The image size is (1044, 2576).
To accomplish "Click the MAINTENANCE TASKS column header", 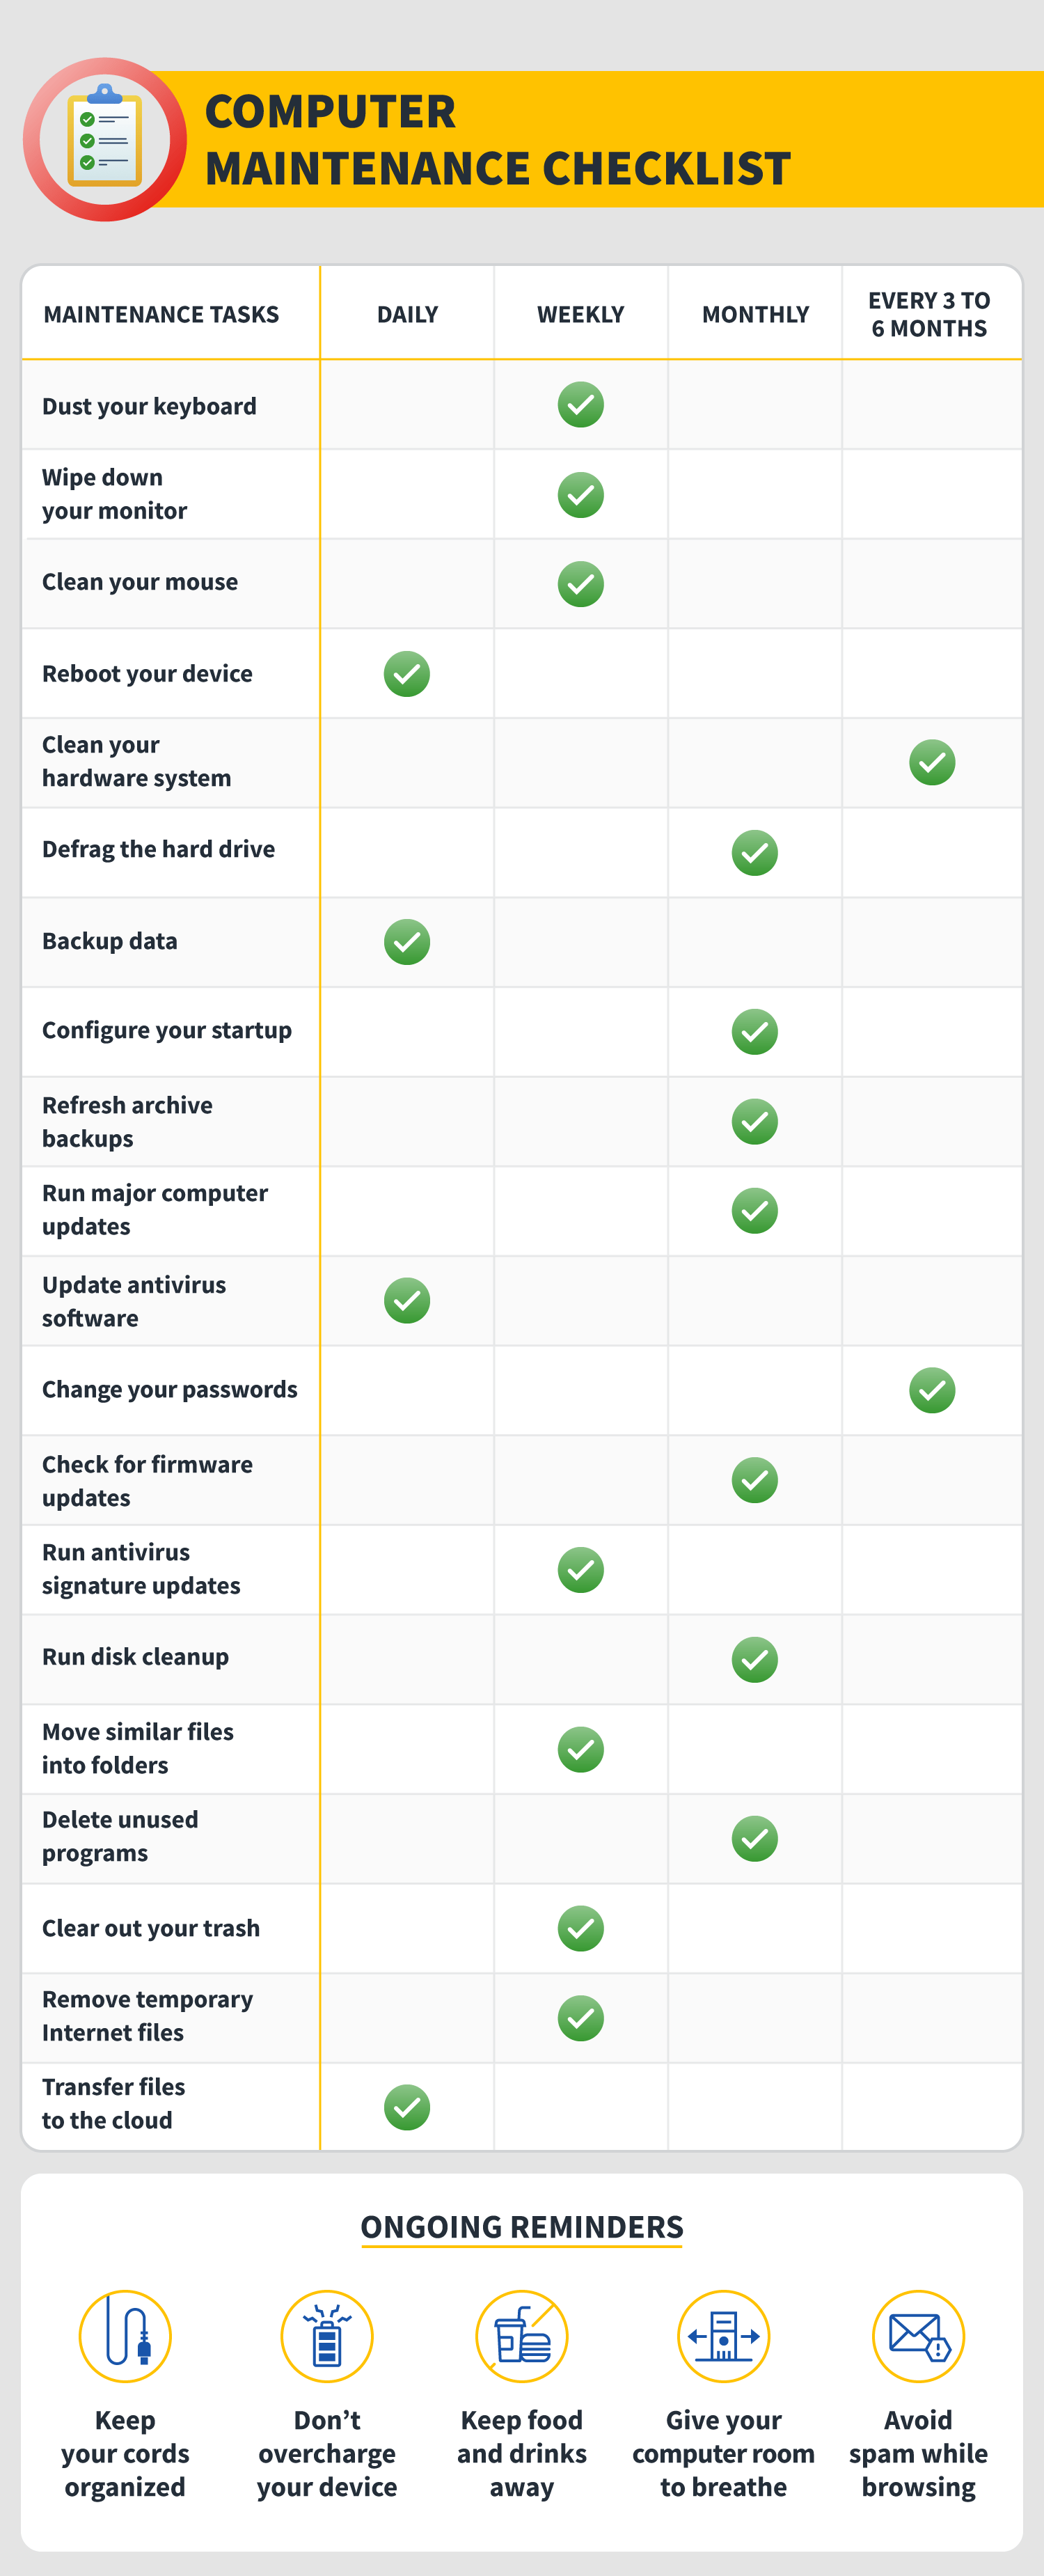I will point(161,315).
